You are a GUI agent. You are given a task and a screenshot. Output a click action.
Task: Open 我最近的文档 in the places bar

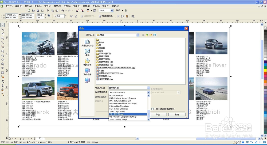(x=87, y=43)
